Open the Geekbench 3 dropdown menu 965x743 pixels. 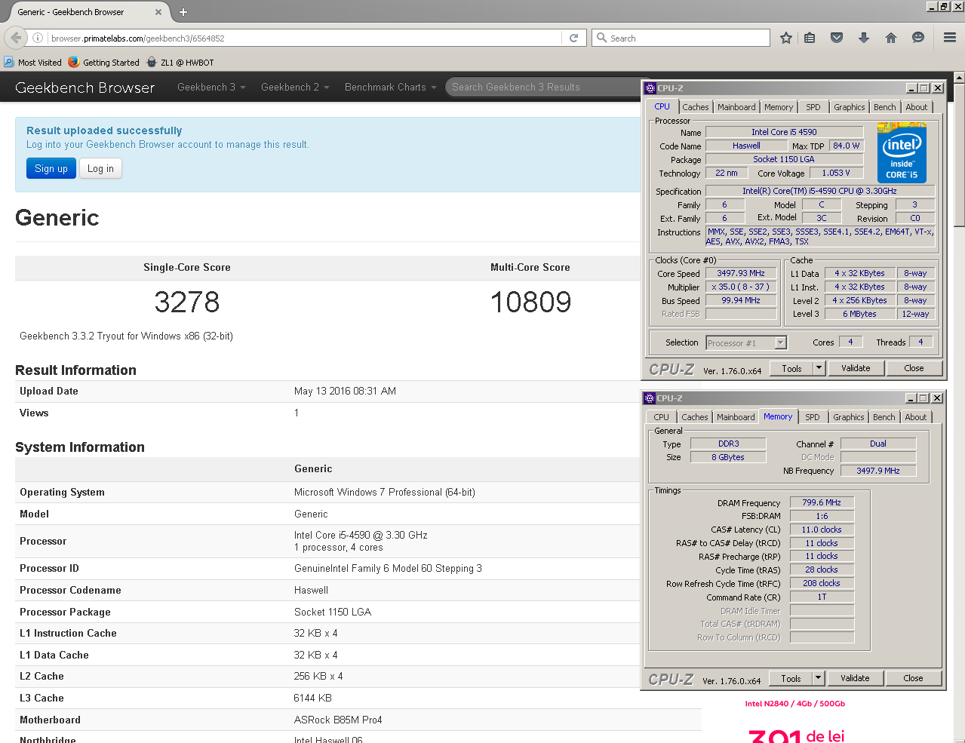211,88
